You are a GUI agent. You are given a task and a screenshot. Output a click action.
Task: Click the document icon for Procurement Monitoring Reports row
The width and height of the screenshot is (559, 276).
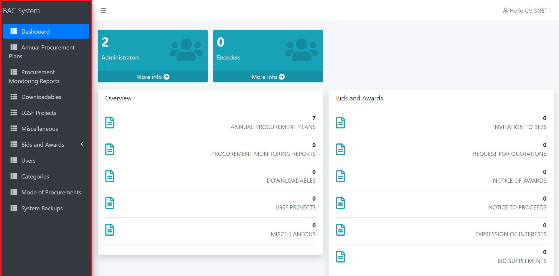point(110,149)
